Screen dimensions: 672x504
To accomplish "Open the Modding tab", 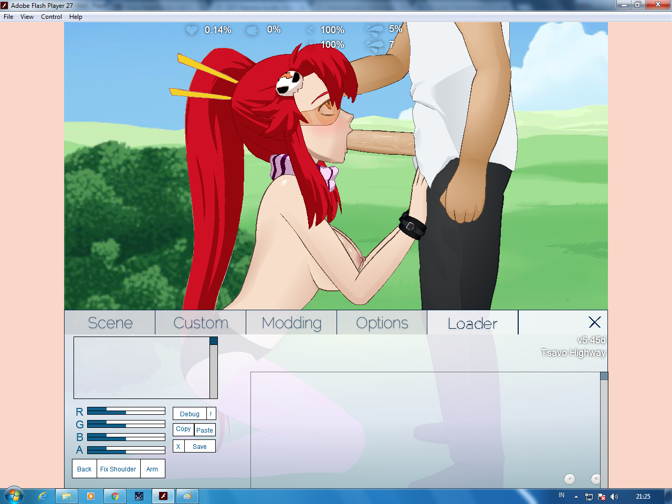I will 291,323.
